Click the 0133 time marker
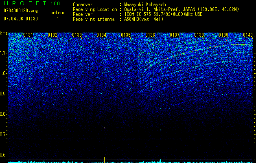 click(77, 35)
